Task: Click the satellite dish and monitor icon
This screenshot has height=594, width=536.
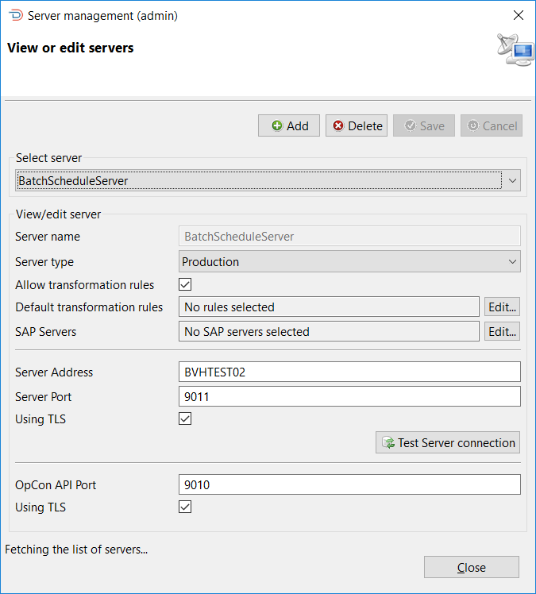Action: click(515, 50)
